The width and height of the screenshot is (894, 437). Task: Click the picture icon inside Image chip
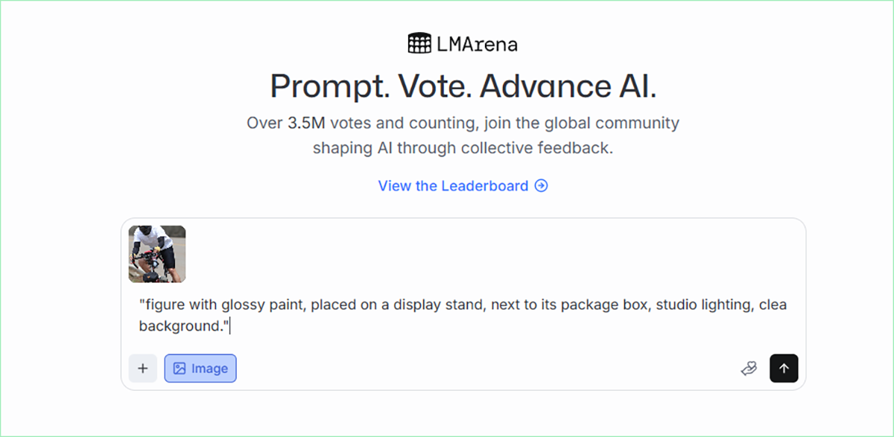click(180, 369)
